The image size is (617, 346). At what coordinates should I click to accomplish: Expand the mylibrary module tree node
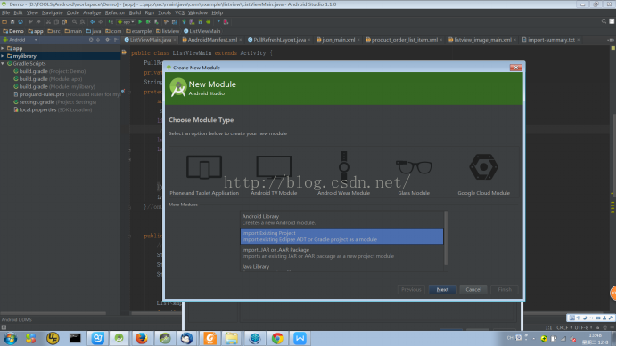tap(3, 56)
